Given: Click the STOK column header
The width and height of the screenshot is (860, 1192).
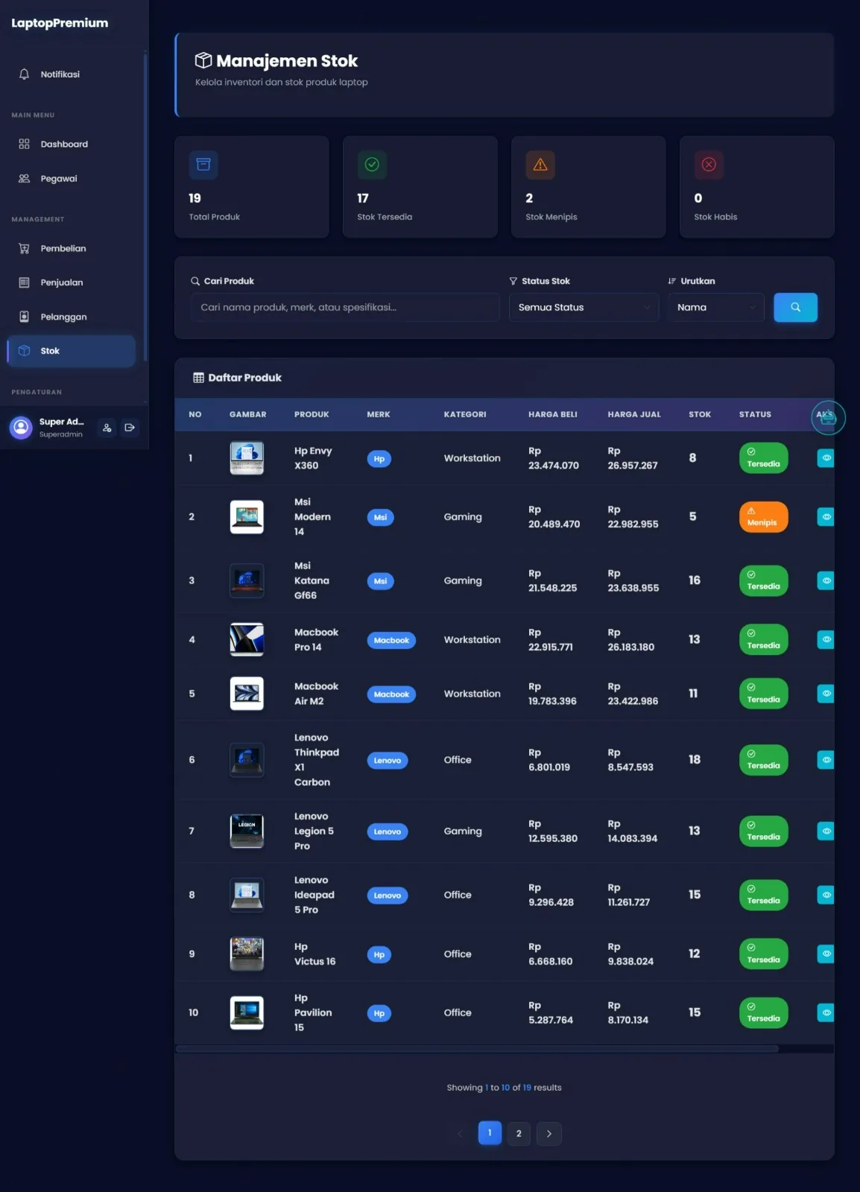Looking at the screenshot, I should point(700,414).
